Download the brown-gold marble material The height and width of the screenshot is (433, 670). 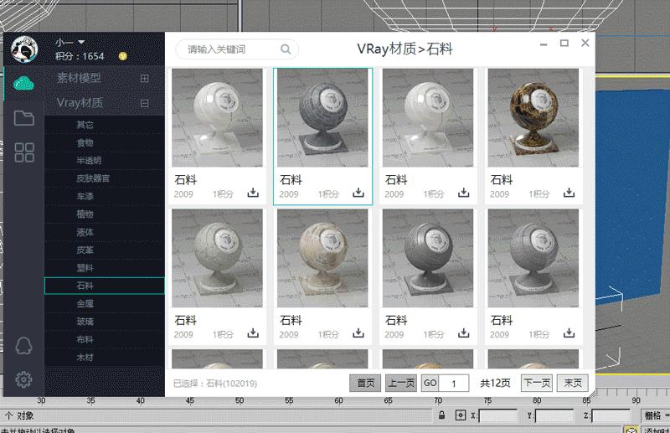(x=569, y=193)
